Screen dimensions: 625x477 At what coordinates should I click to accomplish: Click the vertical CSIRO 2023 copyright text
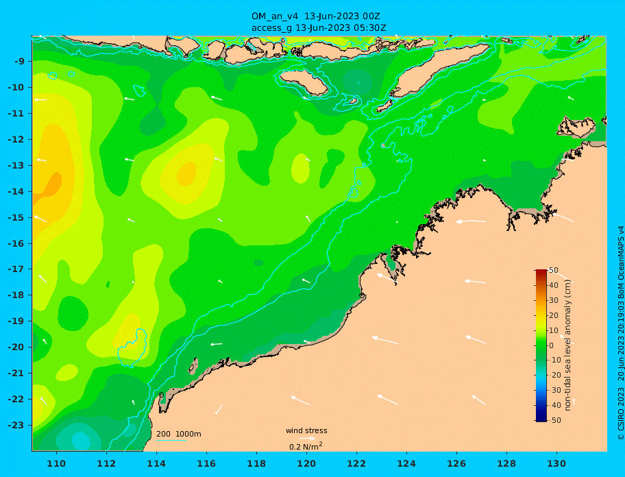coord(621,333)
